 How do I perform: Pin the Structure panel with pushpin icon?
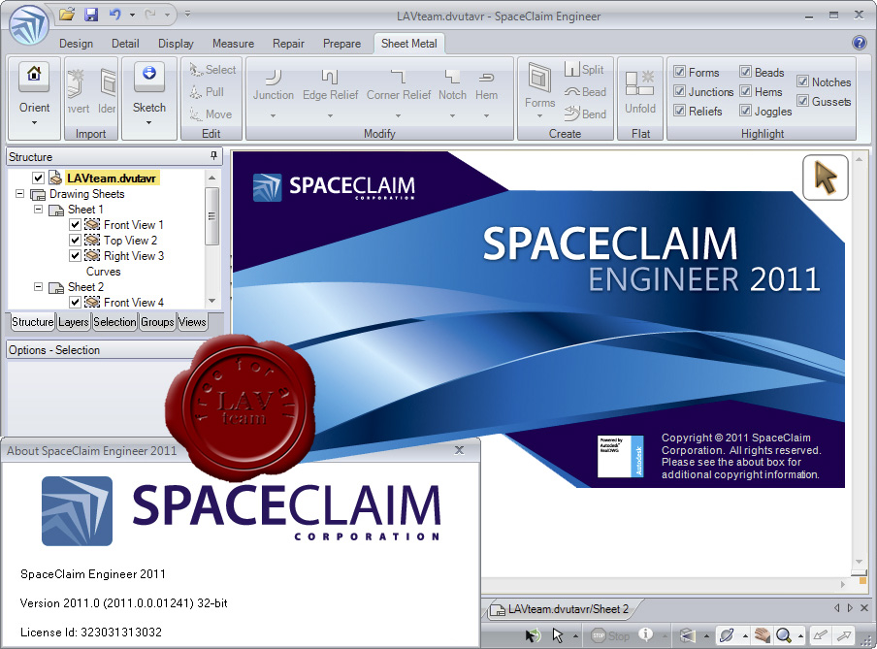213,156
